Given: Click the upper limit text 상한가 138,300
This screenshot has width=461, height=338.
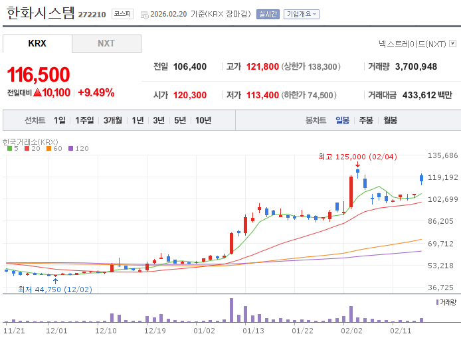Looking at the screenshot, I should [x=311, y=66].
